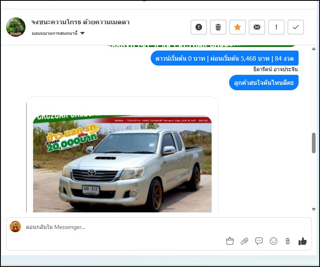
Task: Click the baht payment request icon
Action: click(288, 241)
